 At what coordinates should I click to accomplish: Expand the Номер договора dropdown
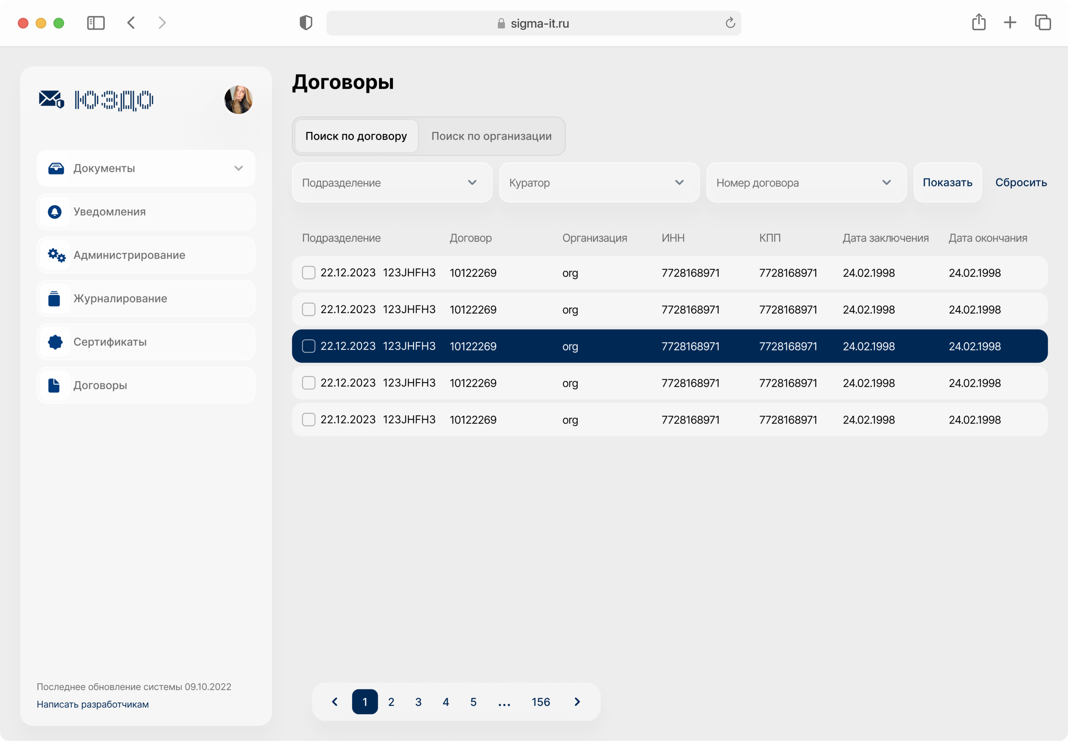(806, 182)
